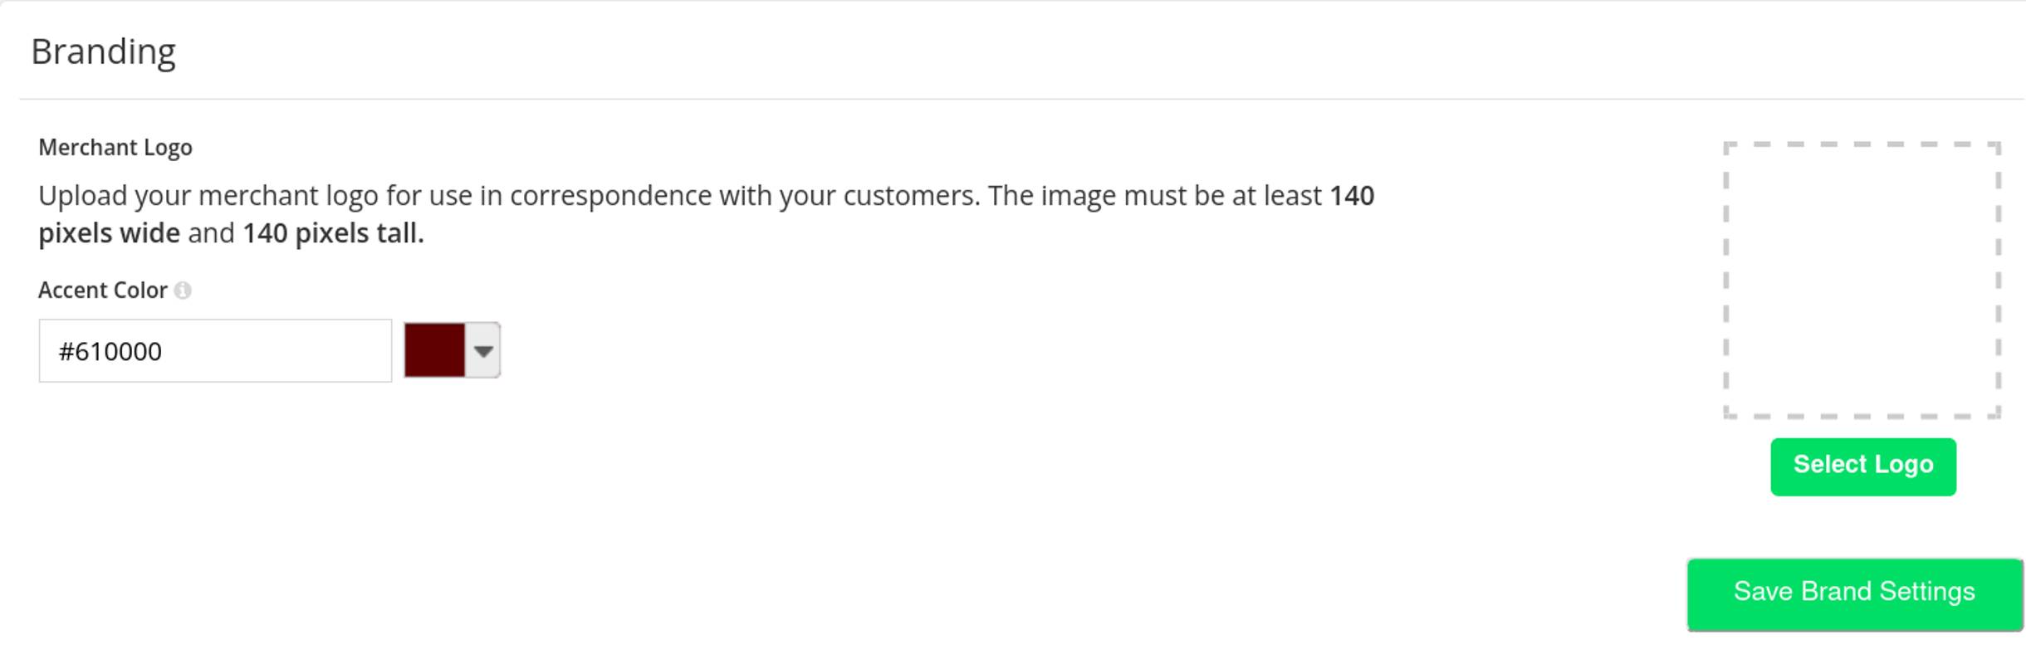Click the Merchant Logo label
Screen dimensions: 2026x664
(x=115, y=148)
